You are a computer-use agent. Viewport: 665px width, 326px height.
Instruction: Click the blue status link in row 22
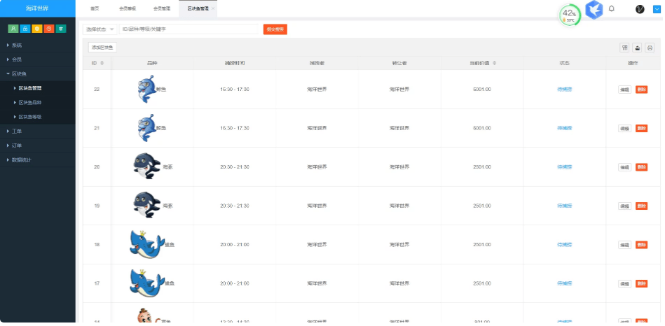point(565,90)
